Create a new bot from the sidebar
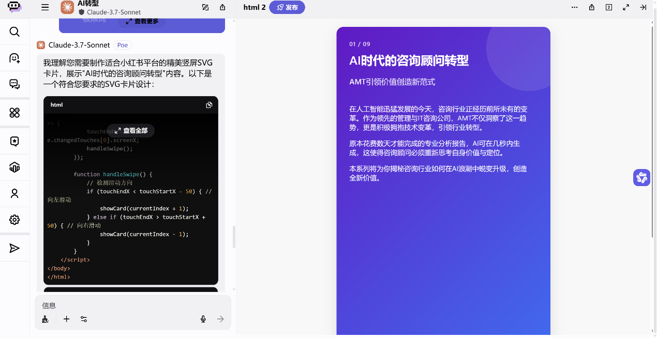Screen dimensions: 657x338 pos(14,58)
